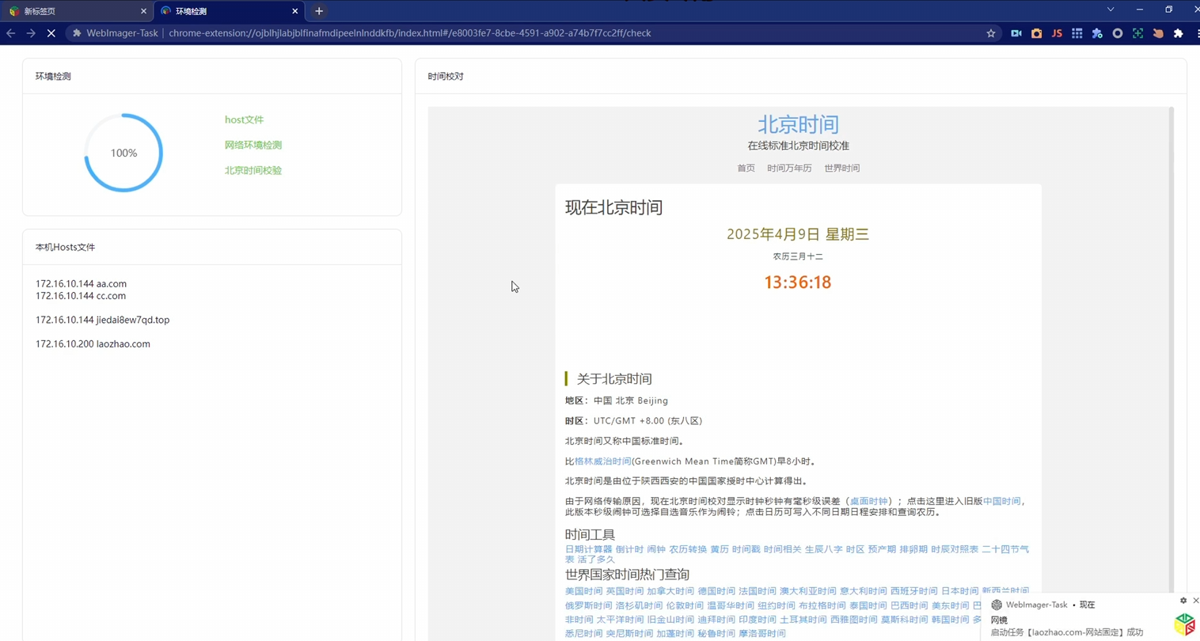Click the 时间万年历 navigation link

point(789,168)
